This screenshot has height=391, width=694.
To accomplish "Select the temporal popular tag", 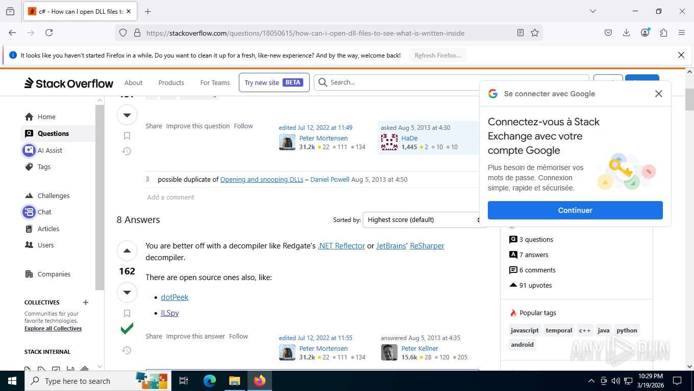I will pos(559,330).
